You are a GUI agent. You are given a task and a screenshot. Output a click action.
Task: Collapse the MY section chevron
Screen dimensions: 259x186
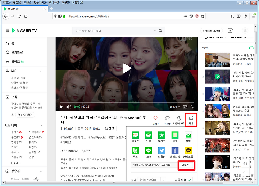point(41,71)
